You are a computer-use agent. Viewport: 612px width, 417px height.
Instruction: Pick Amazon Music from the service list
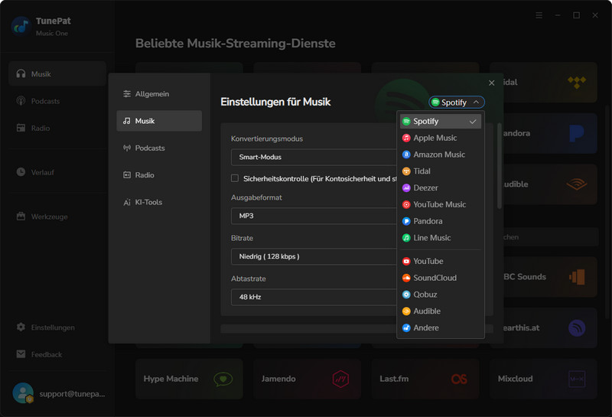click(x=441, y=155)
